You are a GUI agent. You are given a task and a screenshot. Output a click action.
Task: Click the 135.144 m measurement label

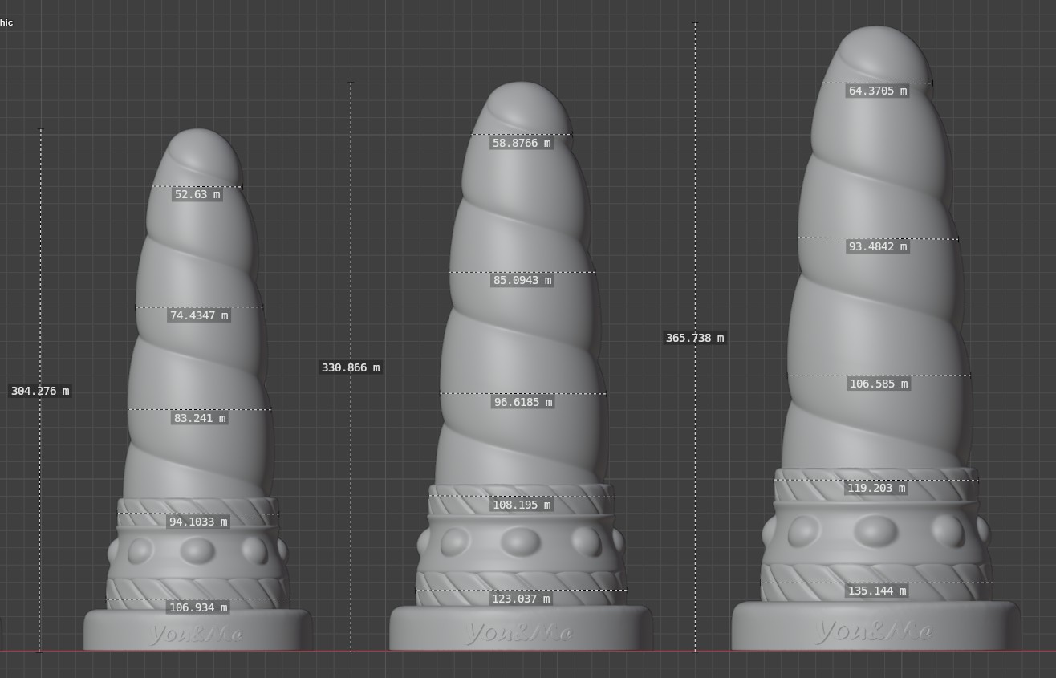(877, 591)
